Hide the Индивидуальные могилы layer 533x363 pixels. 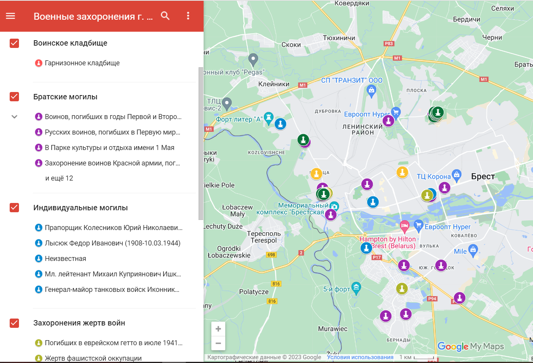[14, 208]
